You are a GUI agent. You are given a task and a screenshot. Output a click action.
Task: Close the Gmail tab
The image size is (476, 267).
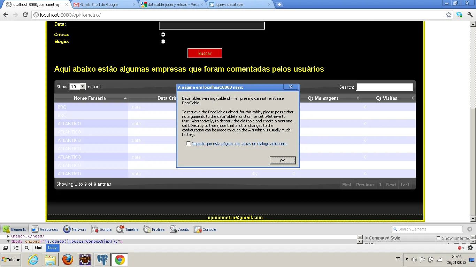click(133, 5)
